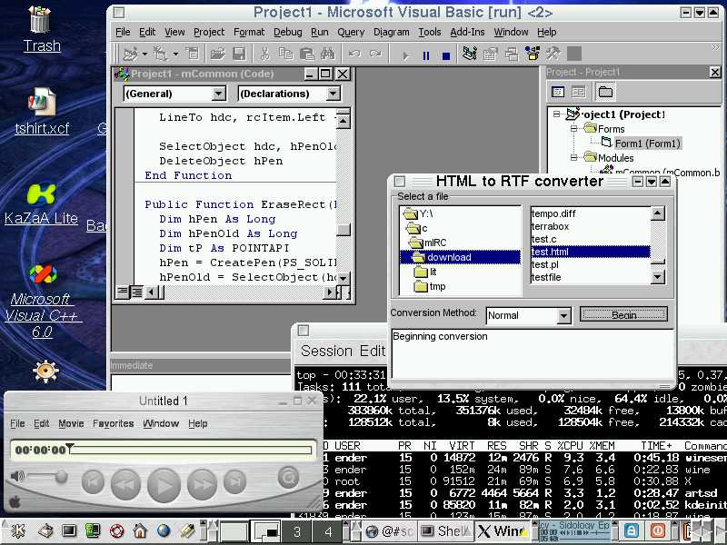Collapse the Forms folder tree node
Viewport: 727px width, 545px height.
click(x=574, y=129)
